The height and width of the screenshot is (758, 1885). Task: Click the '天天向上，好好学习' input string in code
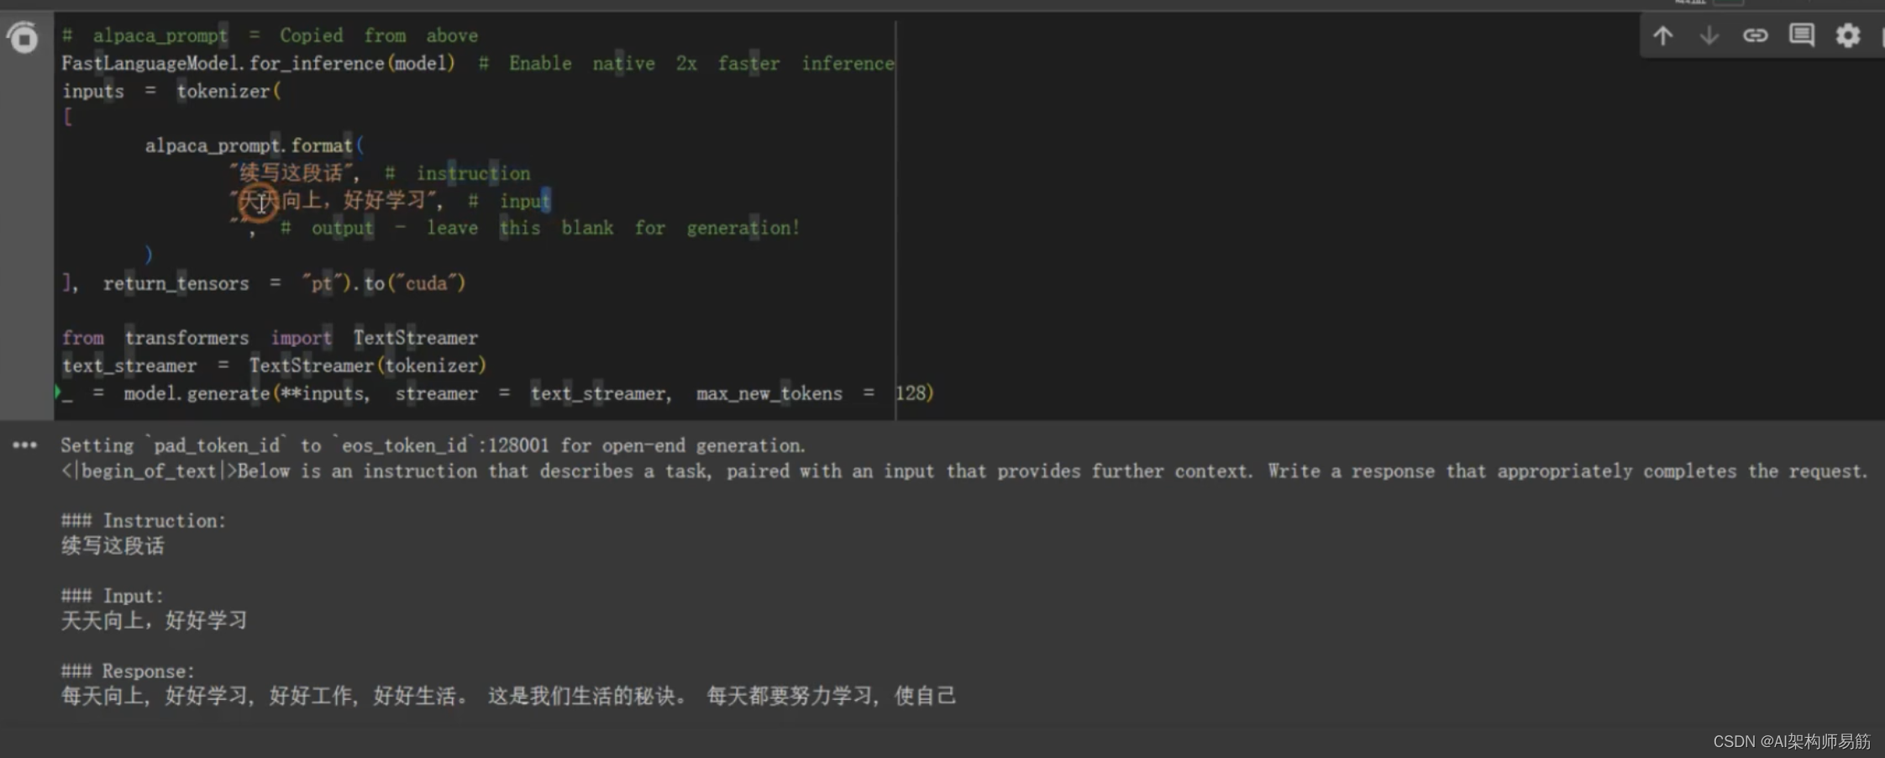[x=333, y=200]
